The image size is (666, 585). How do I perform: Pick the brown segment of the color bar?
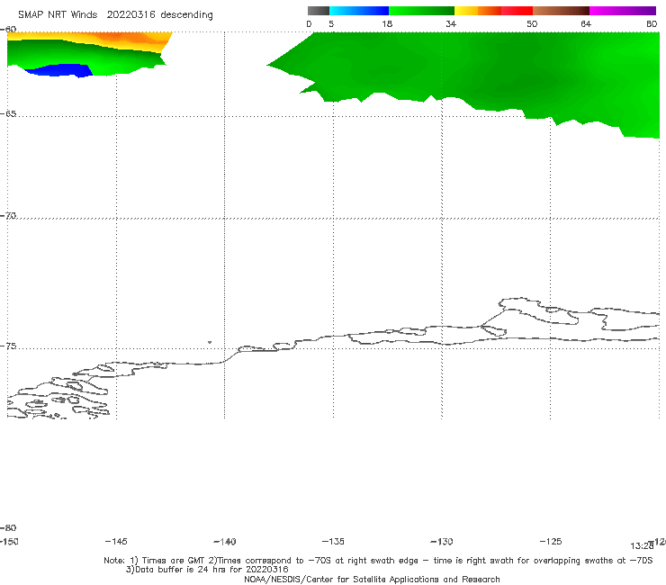561,11
